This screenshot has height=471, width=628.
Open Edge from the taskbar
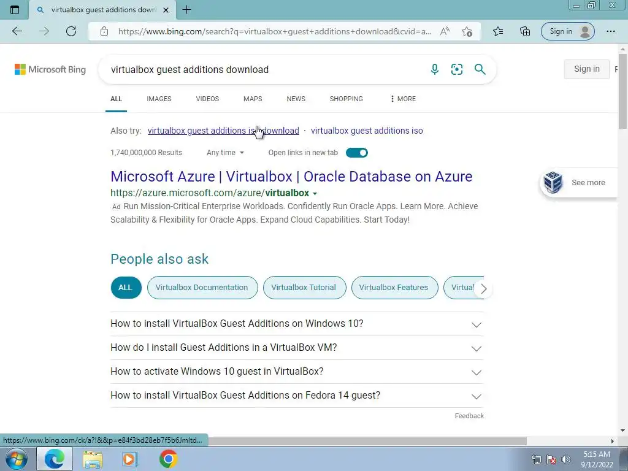(x=55, y=459)
